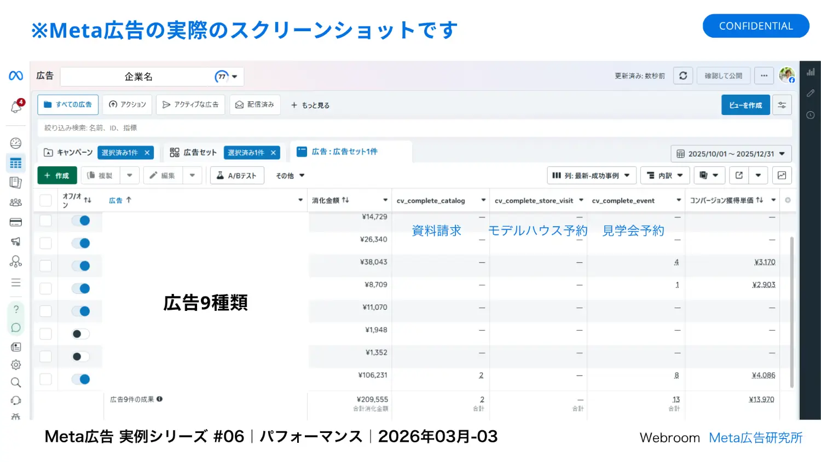
Task: Toggle off the ad with ¥14,729 spend
Action: 81,221
